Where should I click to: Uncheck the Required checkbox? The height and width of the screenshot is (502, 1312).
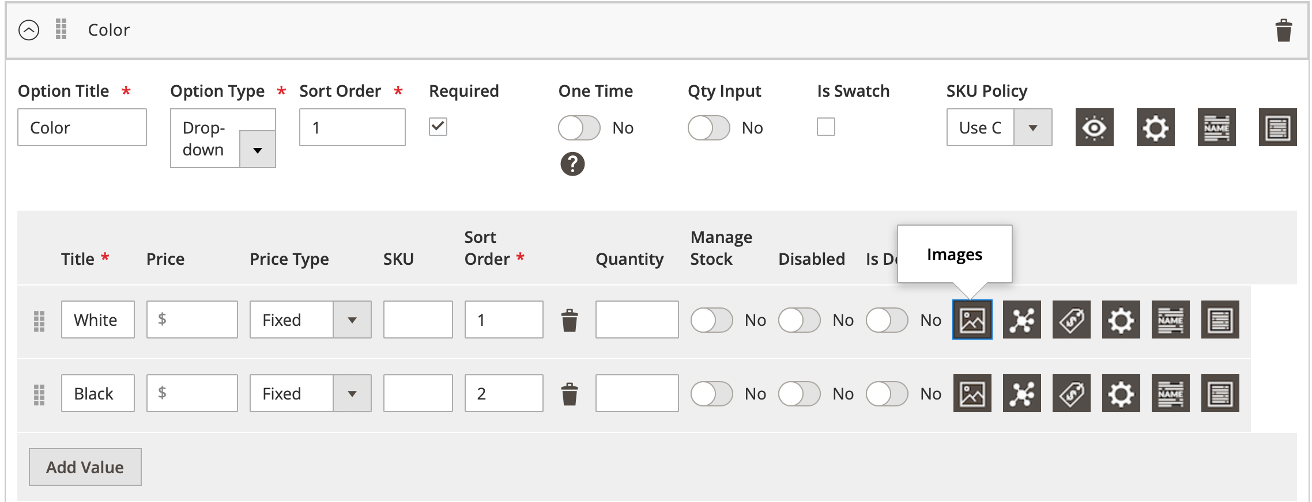click(x=438, y=127)
